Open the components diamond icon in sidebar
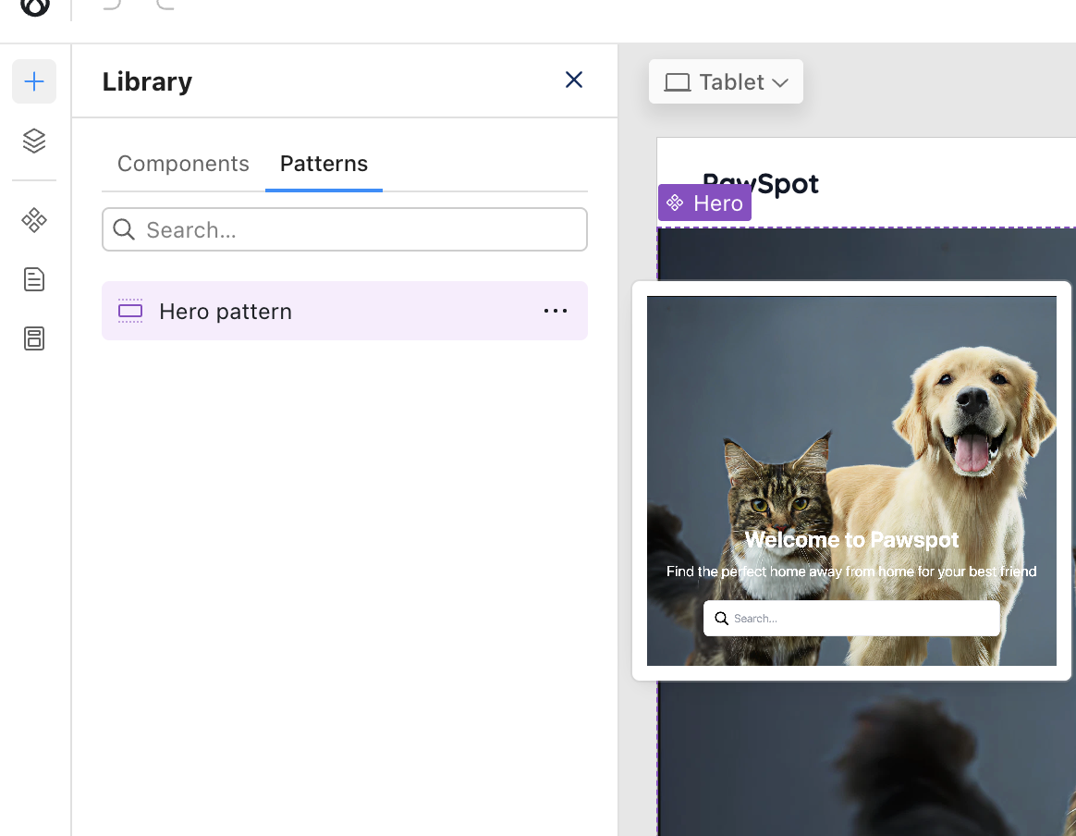This screenshot has height=836, width=1076. coord(34,220)
